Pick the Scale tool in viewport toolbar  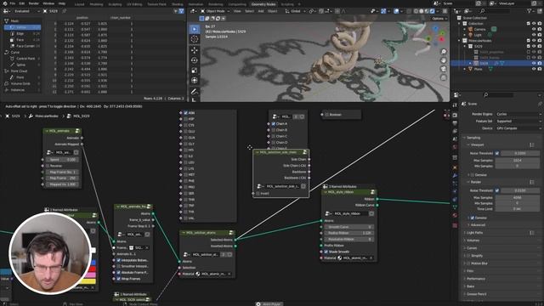195,71
